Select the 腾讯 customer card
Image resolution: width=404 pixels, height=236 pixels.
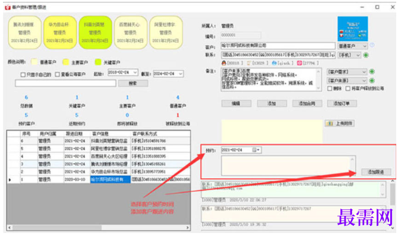tap(24, 32)
